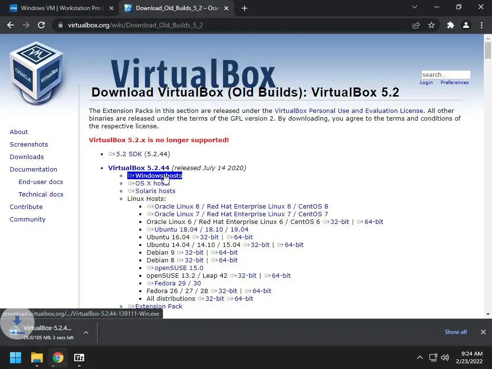Open VirtualBox-5.2.4 download item in shelf
The width and height of the screenshot is (492, 369).
coord(41,332)
